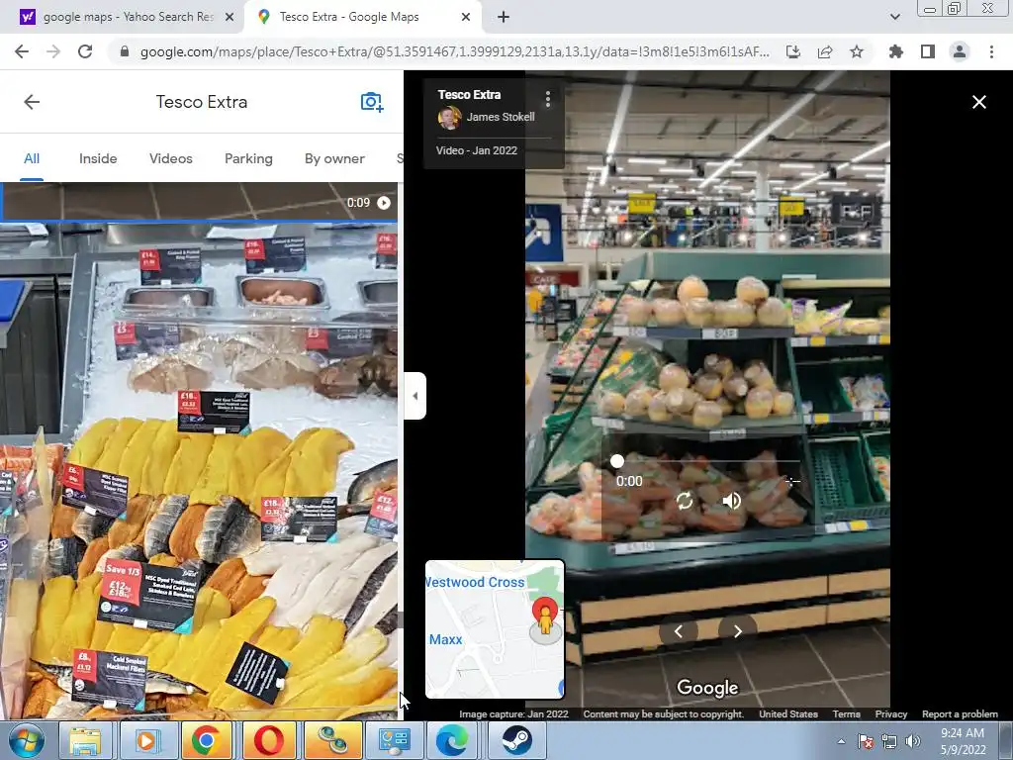Select the By owner tab
This screenshot has height=760, width=1013.
tap(334, 159)
